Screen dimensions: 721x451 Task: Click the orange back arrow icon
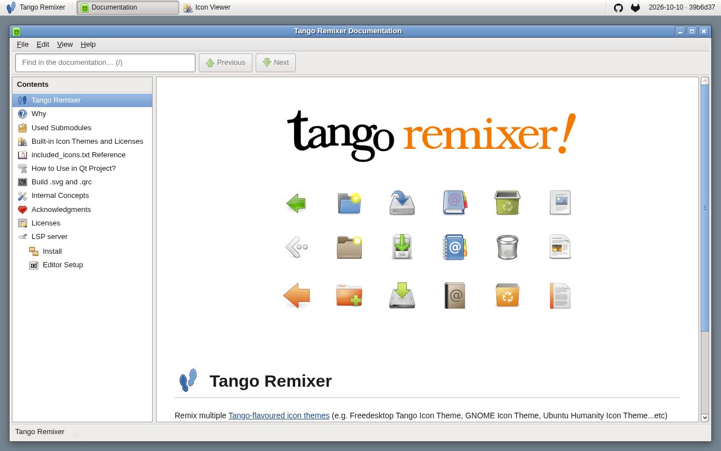296,295
